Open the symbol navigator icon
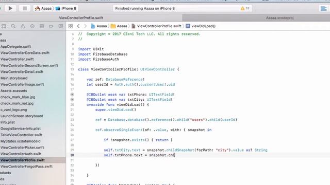This screenshot has width=330, height=185. (x=4, y=26)
